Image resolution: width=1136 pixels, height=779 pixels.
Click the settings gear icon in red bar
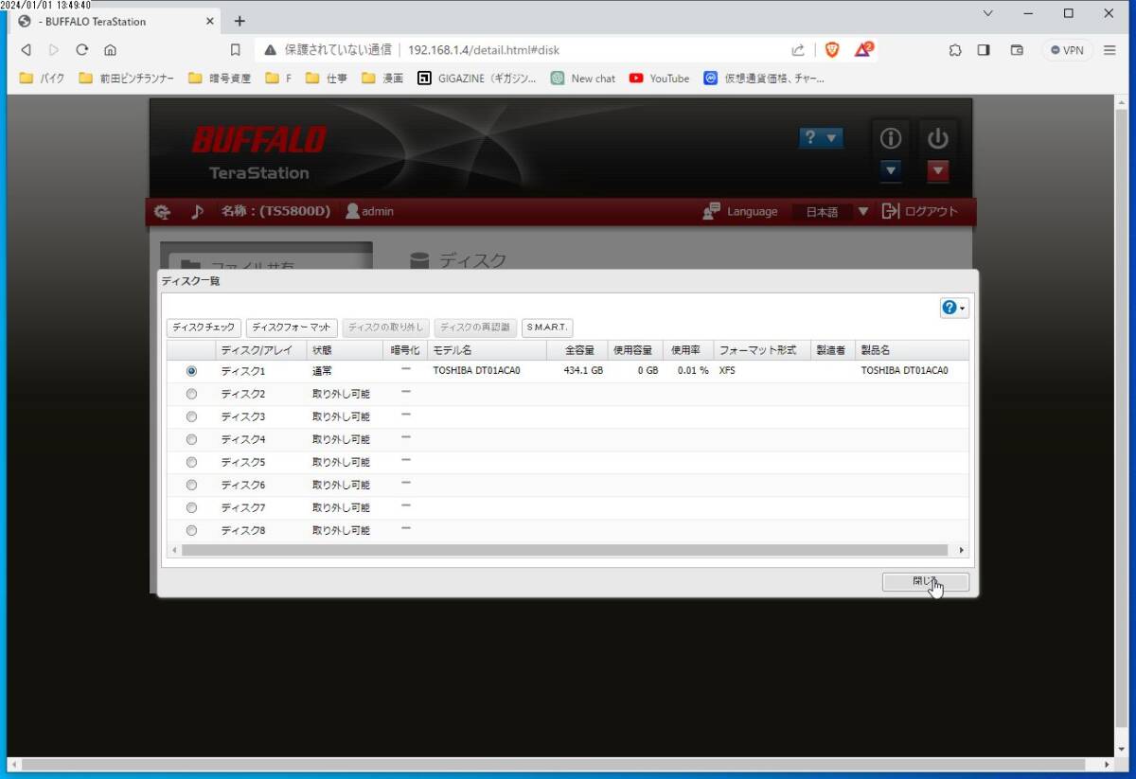[x=162, y=212]
